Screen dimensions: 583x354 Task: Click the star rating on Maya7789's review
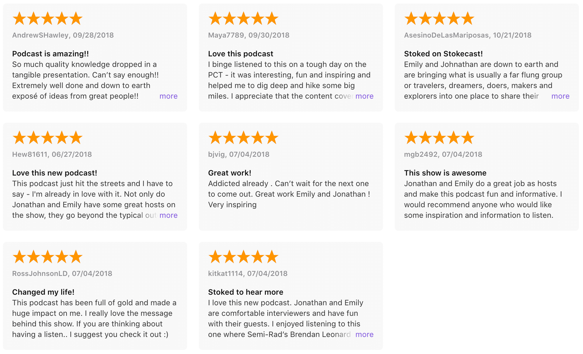pyautogui.click(x=243, y=18)
